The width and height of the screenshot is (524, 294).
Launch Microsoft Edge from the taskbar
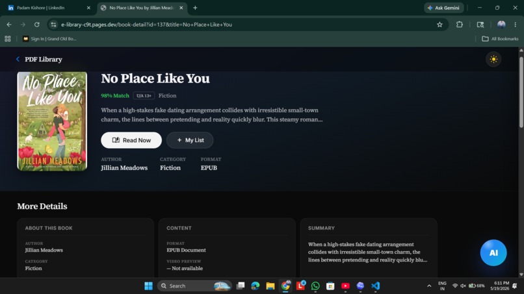(255, 286)
